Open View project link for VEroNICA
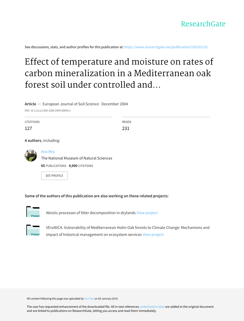244x321 pixels. point(153,234)
